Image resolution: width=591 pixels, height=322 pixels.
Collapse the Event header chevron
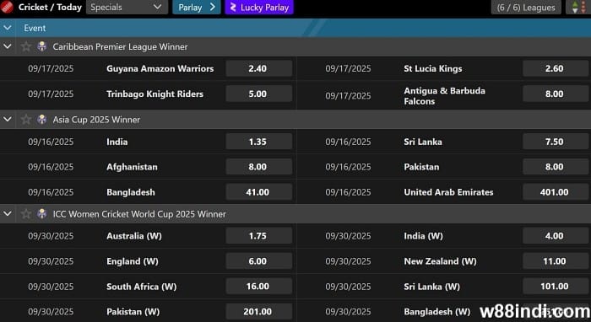(x=8, y=28)
